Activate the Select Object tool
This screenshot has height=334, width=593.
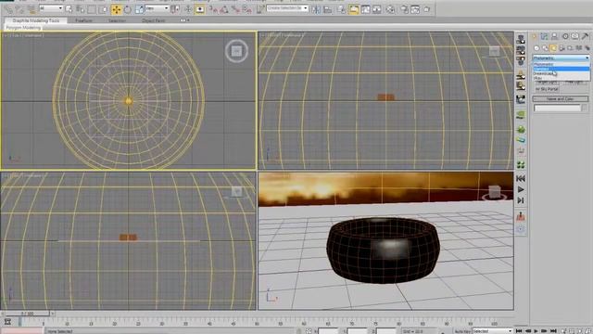[x=69, y=9]
